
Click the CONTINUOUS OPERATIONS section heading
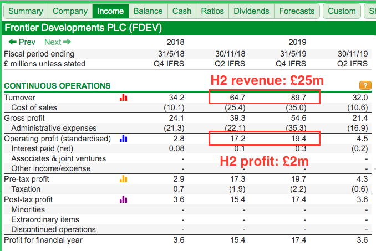57,86
